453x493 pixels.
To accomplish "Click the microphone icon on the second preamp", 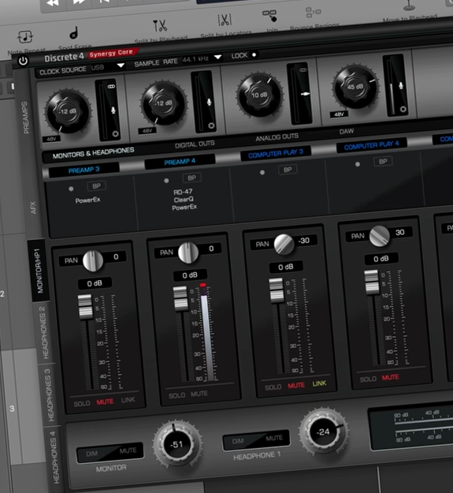I will pos(209,103).
